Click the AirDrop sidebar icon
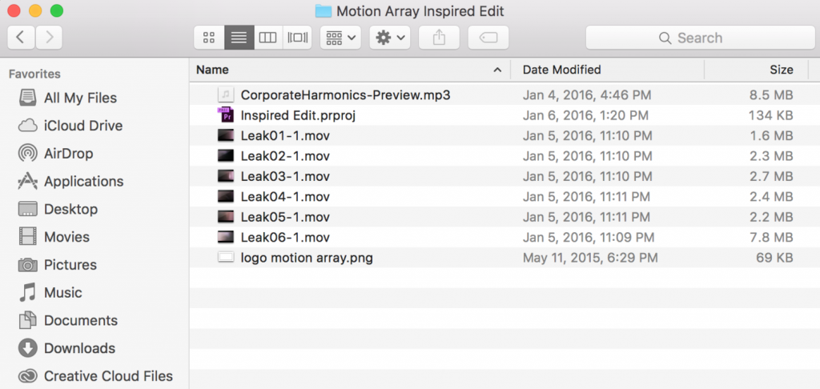Image resolution: width=820 pixels, height=389 pixels. coord(28,153)
